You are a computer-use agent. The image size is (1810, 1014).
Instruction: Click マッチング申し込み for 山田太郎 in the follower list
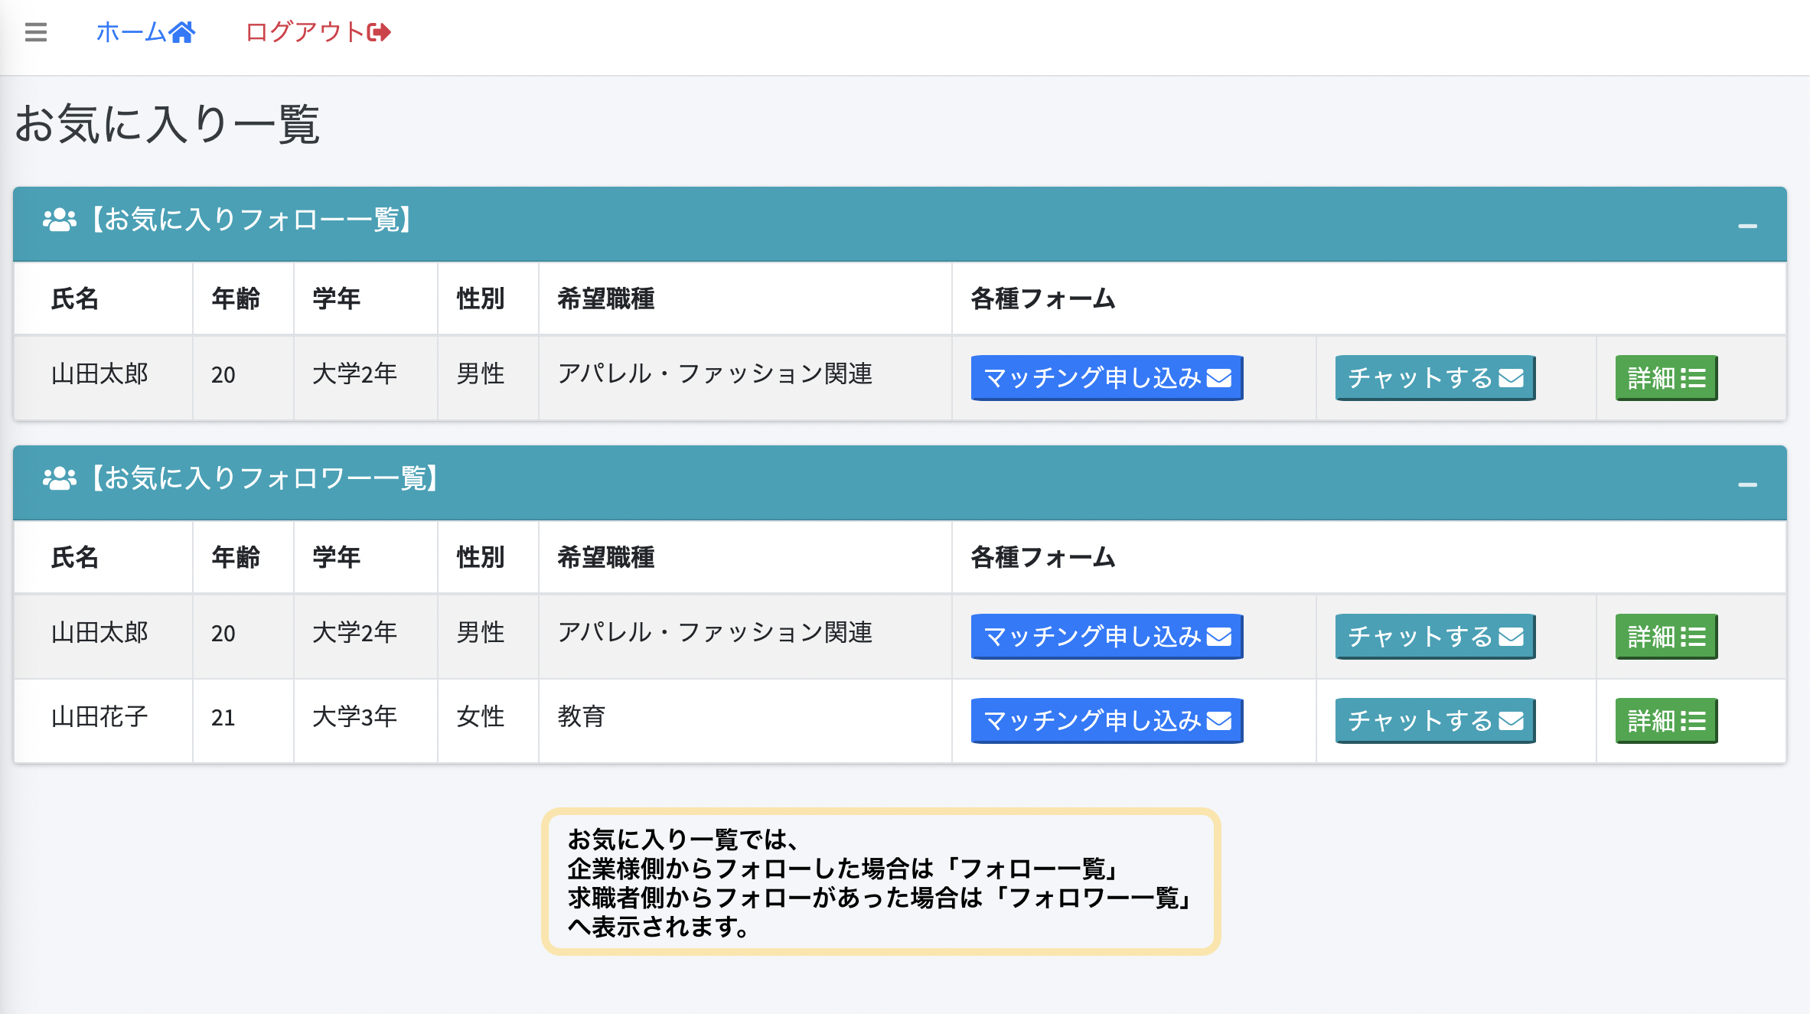[1106, 636]
